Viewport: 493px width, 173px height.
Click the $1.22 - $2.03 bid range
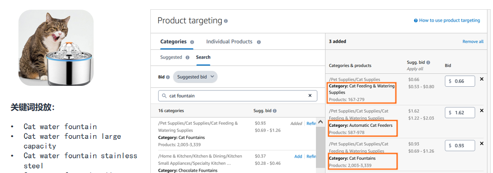coord(421,118)
